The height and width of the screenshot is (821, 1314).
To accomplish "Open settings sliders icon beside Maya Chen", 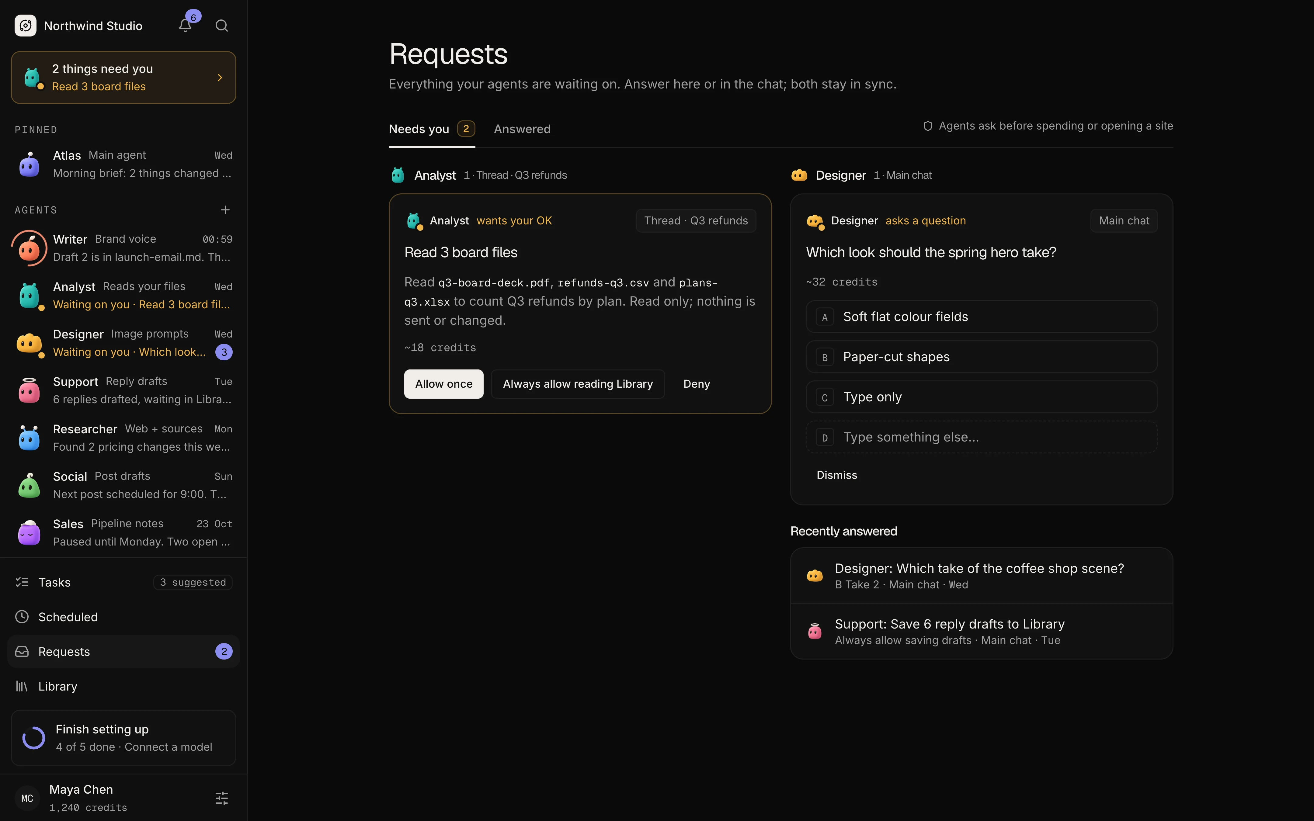I will click(221, 798).
